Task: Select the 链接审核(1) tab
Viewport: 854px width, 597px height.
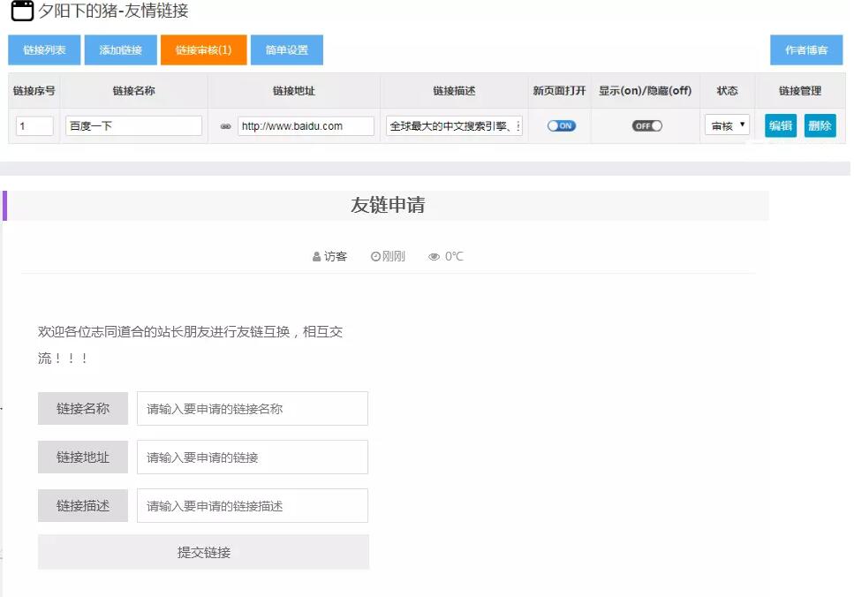Action: [x=204, y=50]
